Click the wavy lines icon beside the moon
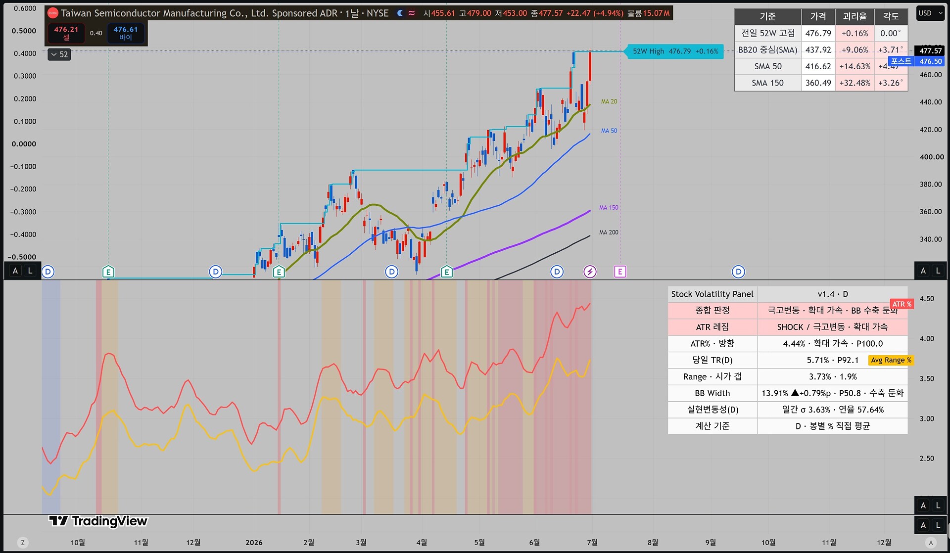The height and width of the screenshot is (553, 950). (x=412, y=13)
